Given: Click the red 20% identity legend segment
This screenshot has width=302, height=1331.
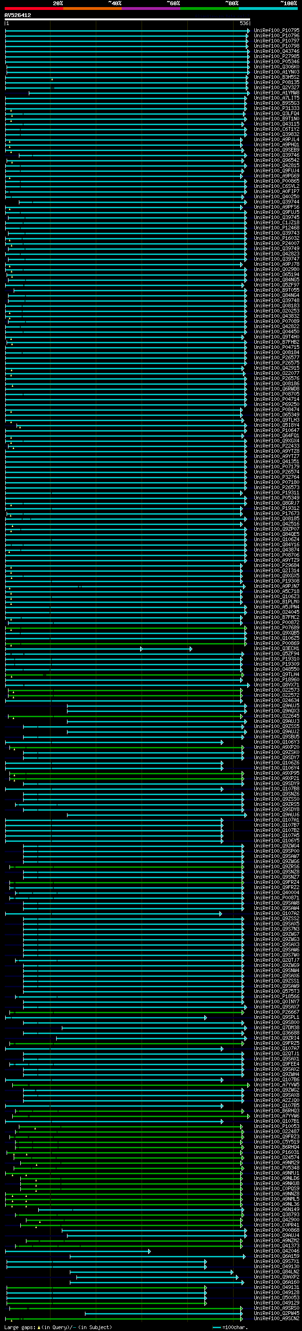Looking at the screenshot, I should coord(34,9).
